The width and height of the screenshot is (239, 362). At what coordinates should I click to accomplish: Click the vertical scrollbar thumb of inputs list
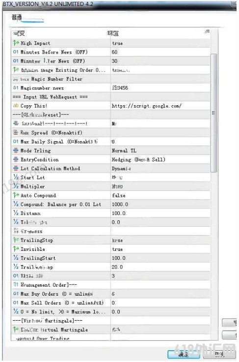tap(213, 113)
